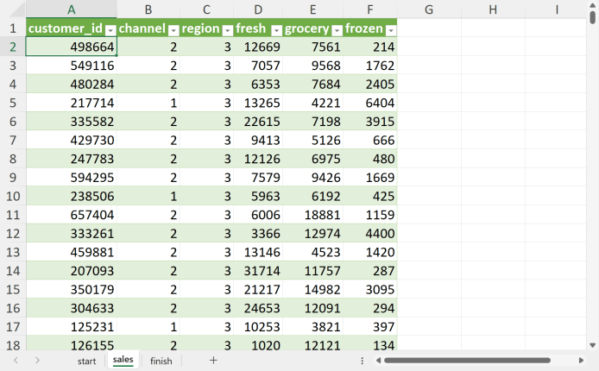Open the channel column filter dropdown
This screenshot has width=599, height=371.
click(173, 30)
